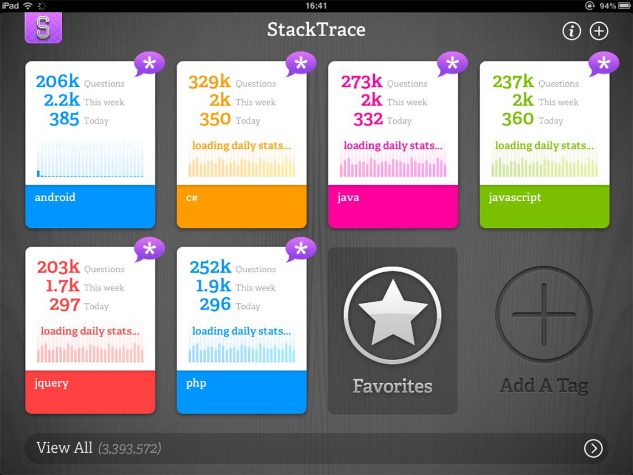
Task: Open the purple S app logo
Action: coord(43,27)
